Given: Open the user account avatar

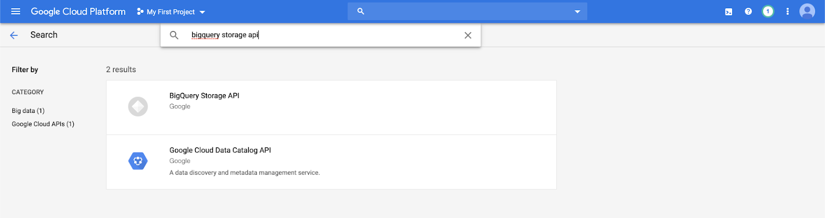Looking at the screenshot, I should 807,11.
